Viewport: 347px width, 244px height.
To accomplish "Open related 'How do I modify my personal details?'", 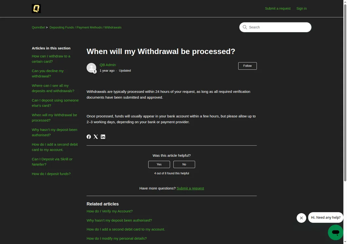I will point(117,238).
